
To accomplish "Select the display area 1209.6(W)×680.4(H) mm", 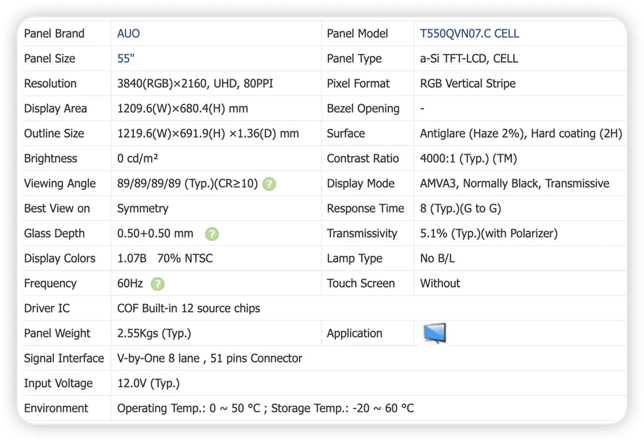I will [x=182, y=109].
